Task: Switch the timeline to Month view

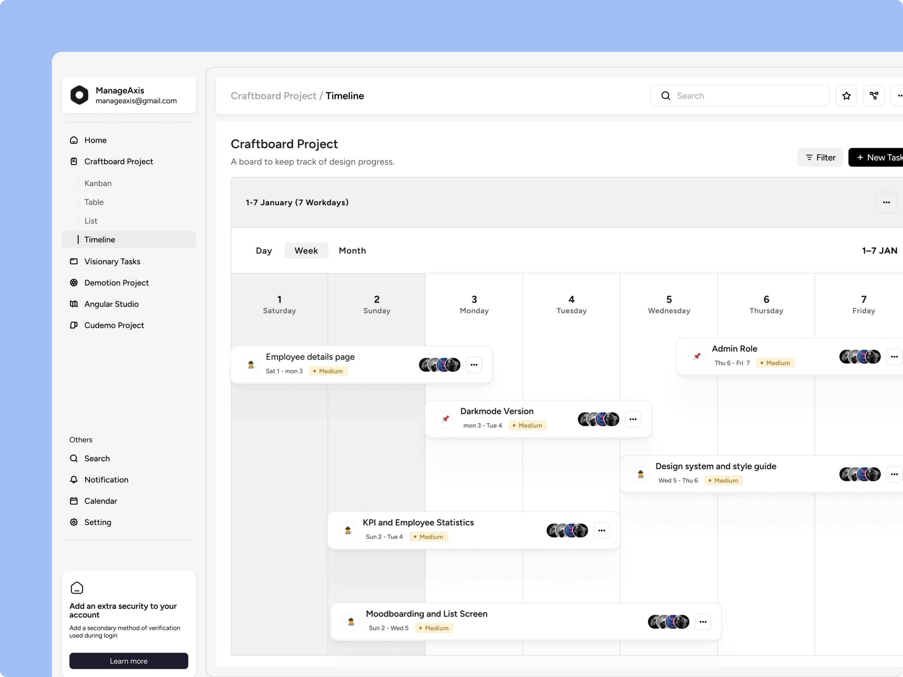Action: pyautogui.click(x=352, y=250)
